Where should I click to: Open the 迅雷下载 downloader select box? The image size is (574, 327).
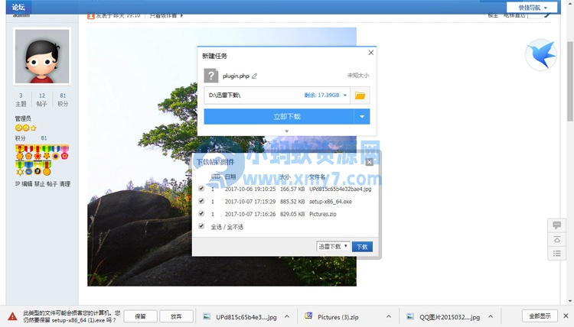(x=333, y=246)
